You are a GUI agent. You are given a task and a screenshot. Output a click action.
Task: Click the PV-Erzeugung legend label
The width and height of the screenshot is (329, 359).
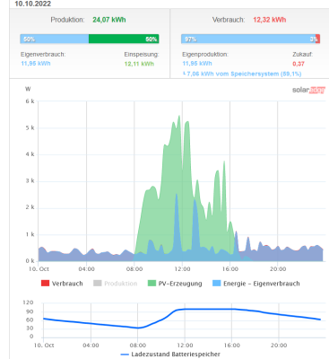click(180, 284)
